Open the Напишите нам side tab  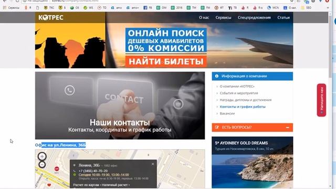tap(321, 100)
